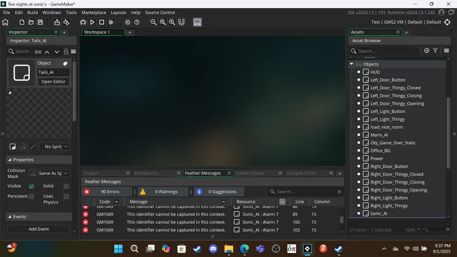Image resolution: width=457 pixels, height=257 pixels.
Task: Toggle the 90 Errors filter
Action: (x=107, y=191)
